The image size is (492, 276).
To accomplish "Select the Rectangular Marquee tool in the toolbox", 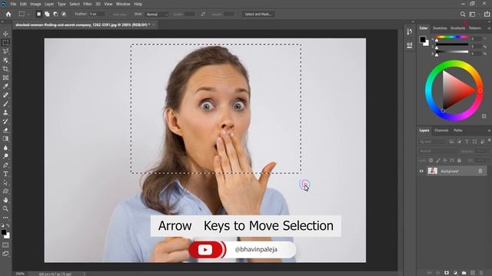I will (x=5, y=43).
